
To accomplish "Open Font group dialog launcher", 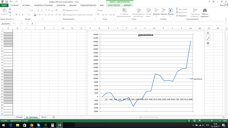I will 43,19.
